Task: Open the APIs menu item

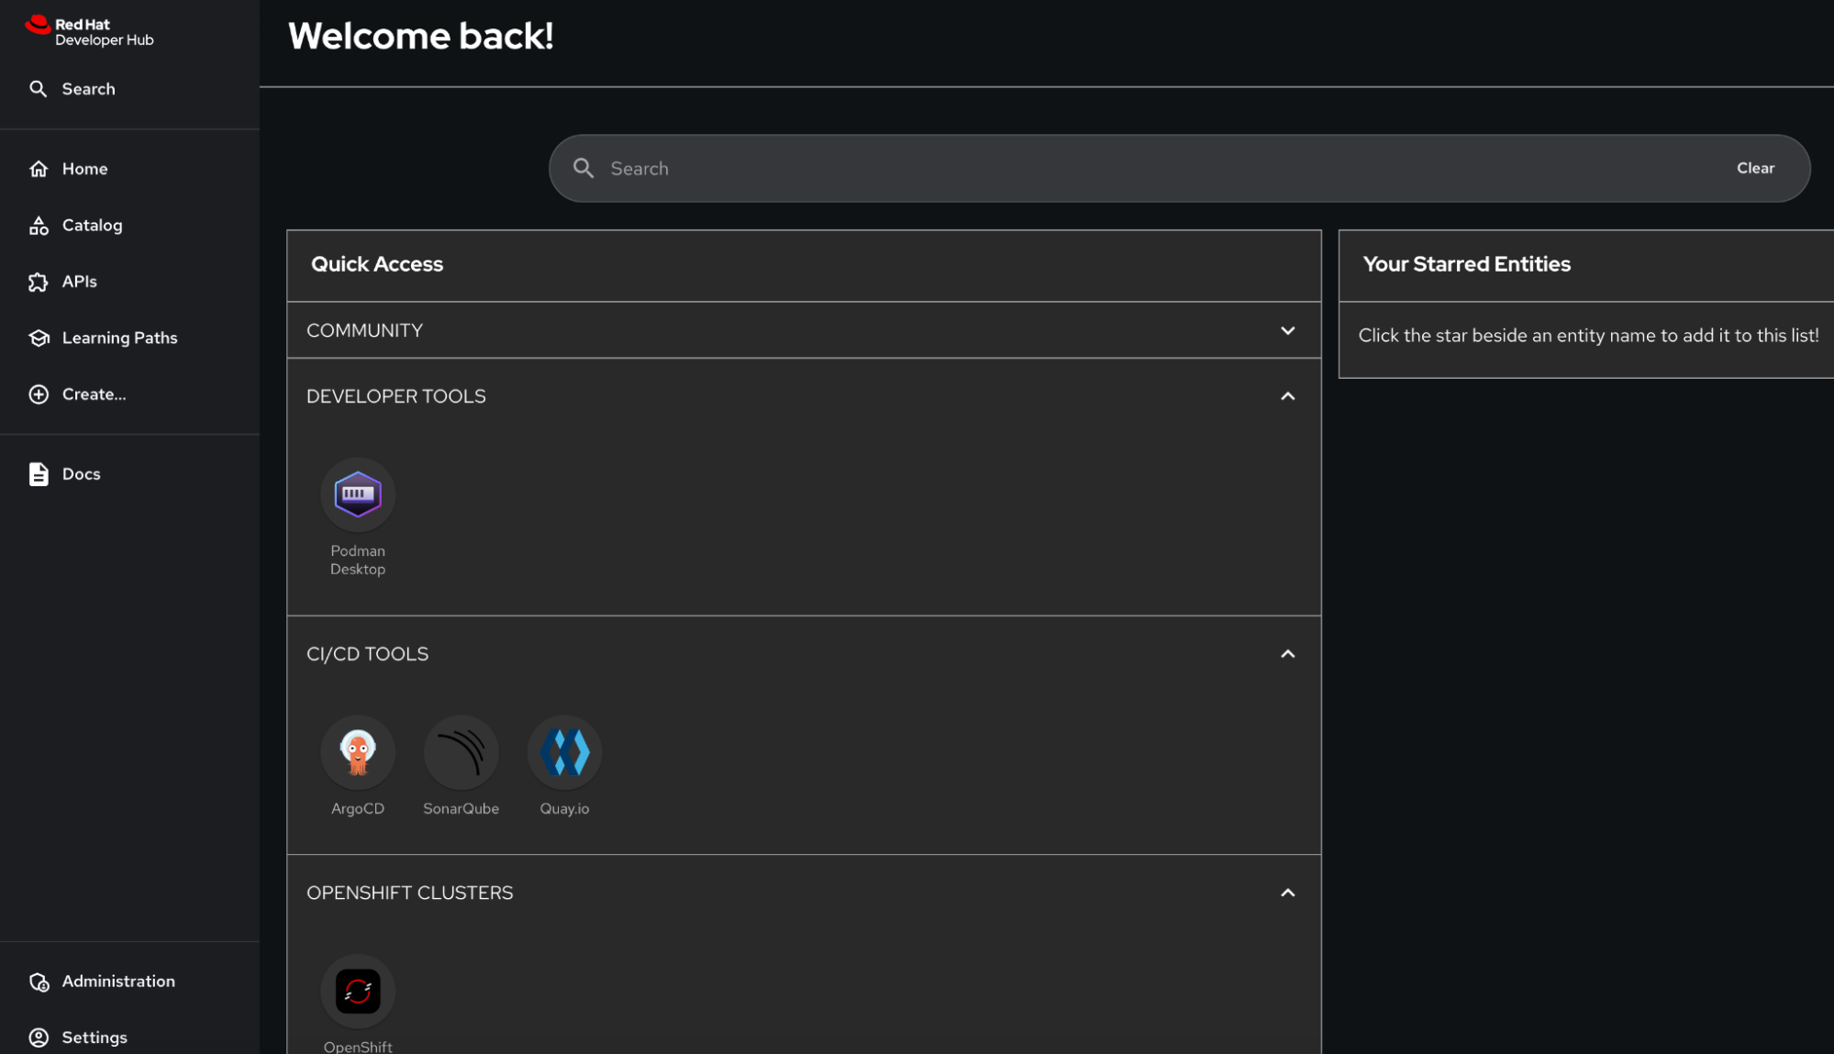Action: (x=129, y=282)
